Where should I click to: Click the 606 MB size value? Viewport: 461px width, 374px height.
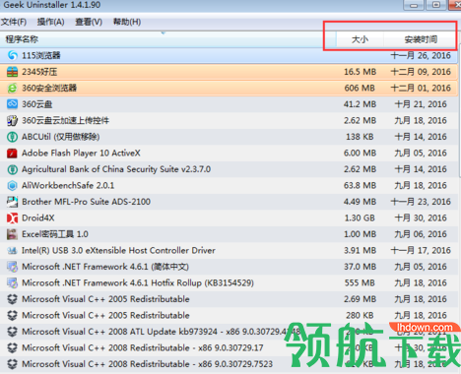point(360,88)
